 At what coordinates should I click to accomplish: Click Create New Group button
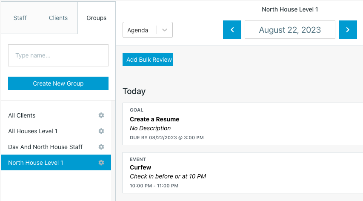pos(58,83)
